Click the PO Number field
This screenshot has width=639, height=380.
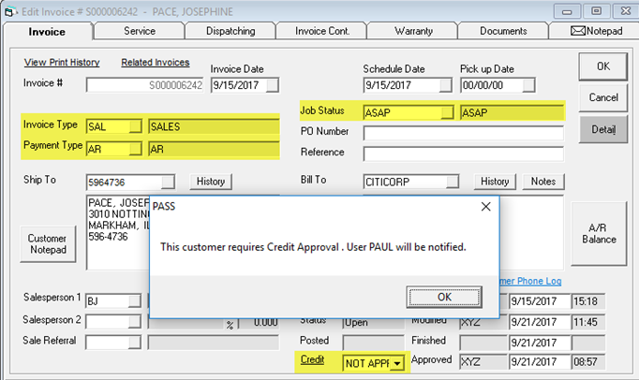pos(464,132)
